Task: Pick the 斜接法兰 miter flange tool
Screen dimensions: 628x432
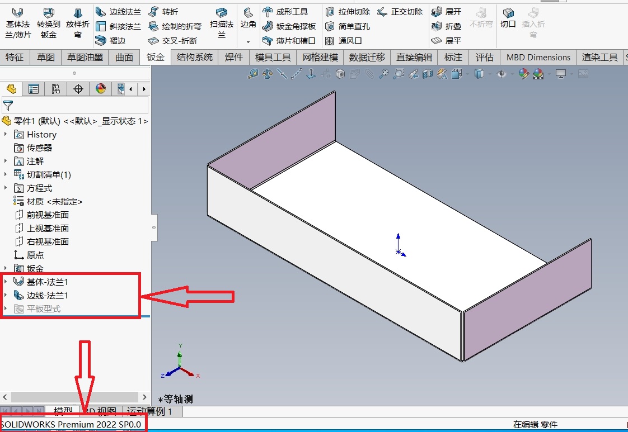Action: click(x=118, y=26)
